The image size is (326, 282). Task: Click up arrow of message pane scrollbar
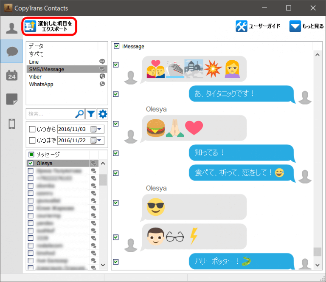tap(317, 55)
